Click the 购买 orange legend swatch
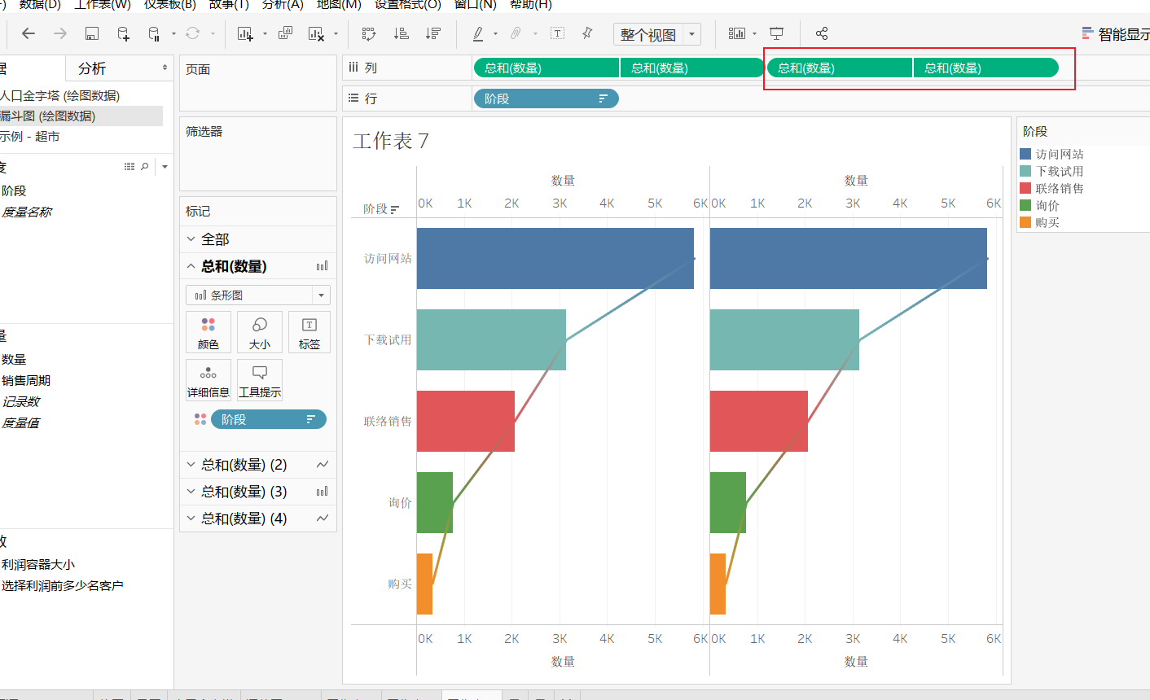This screenshot has width=1150, height=700. tap(1025, 222)
